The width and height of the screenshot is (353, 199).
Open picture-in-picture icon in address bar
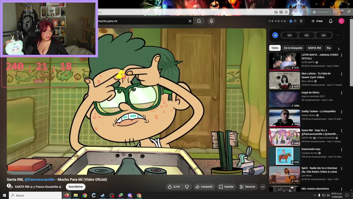click(276, 12)
